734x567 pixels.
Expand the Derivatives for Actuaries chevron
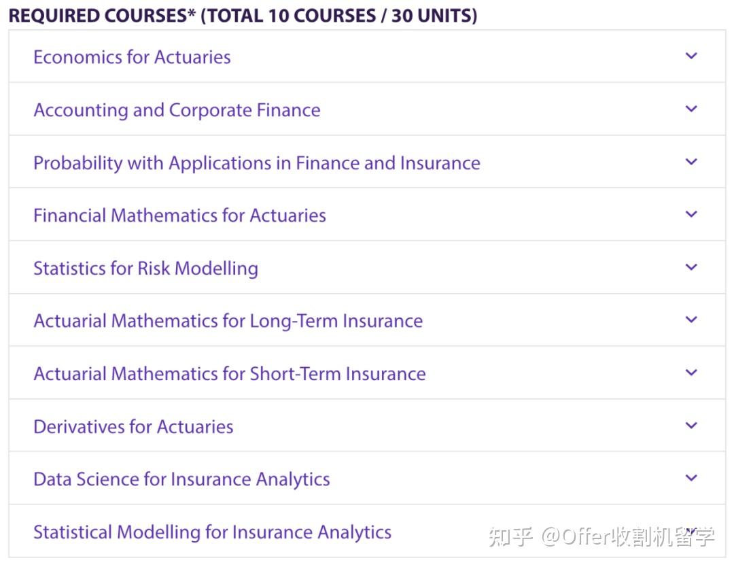pos(691,426)
